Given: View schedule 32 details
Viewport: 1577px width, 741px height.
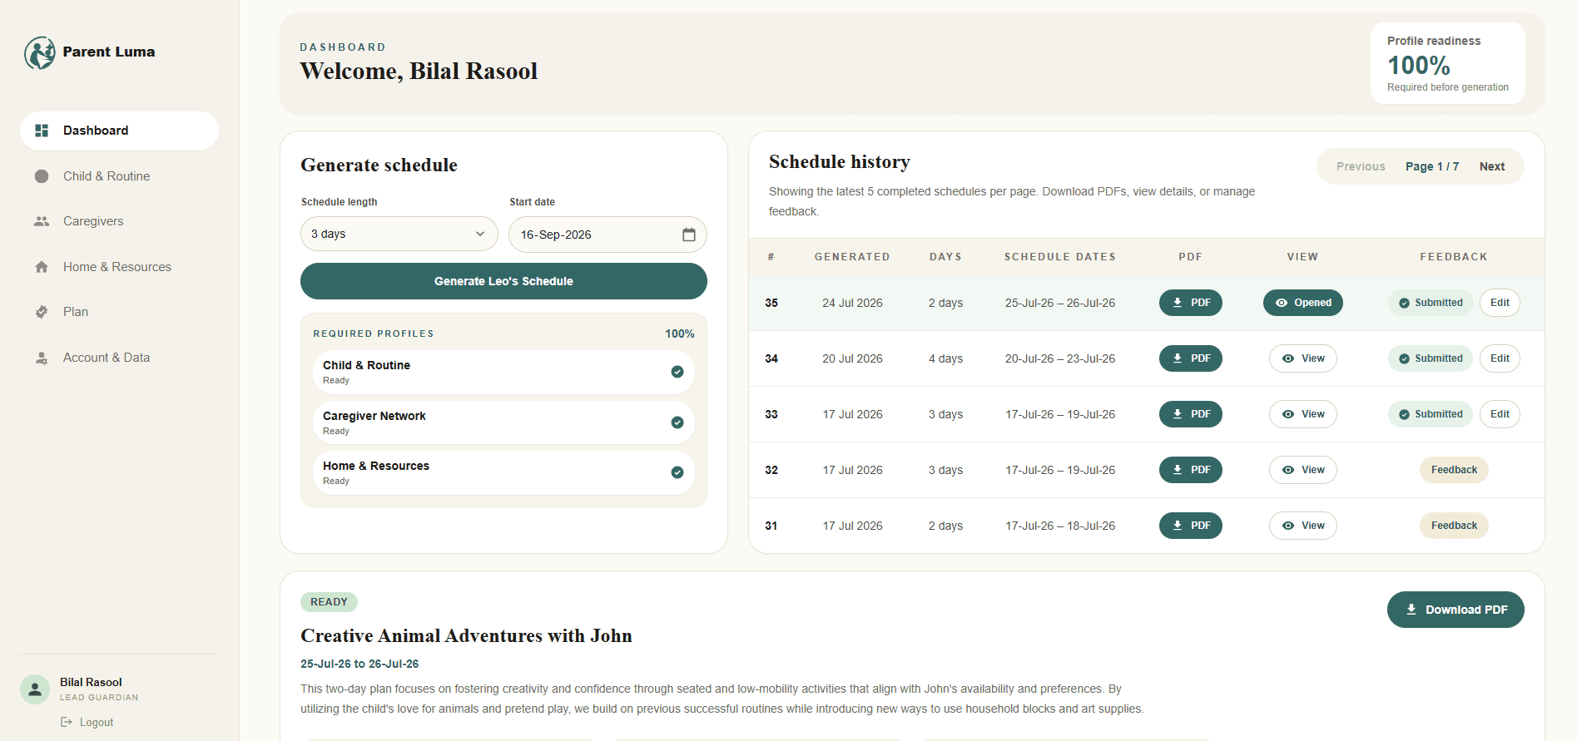Looking at the screenshot, I should click(1303, 470).
